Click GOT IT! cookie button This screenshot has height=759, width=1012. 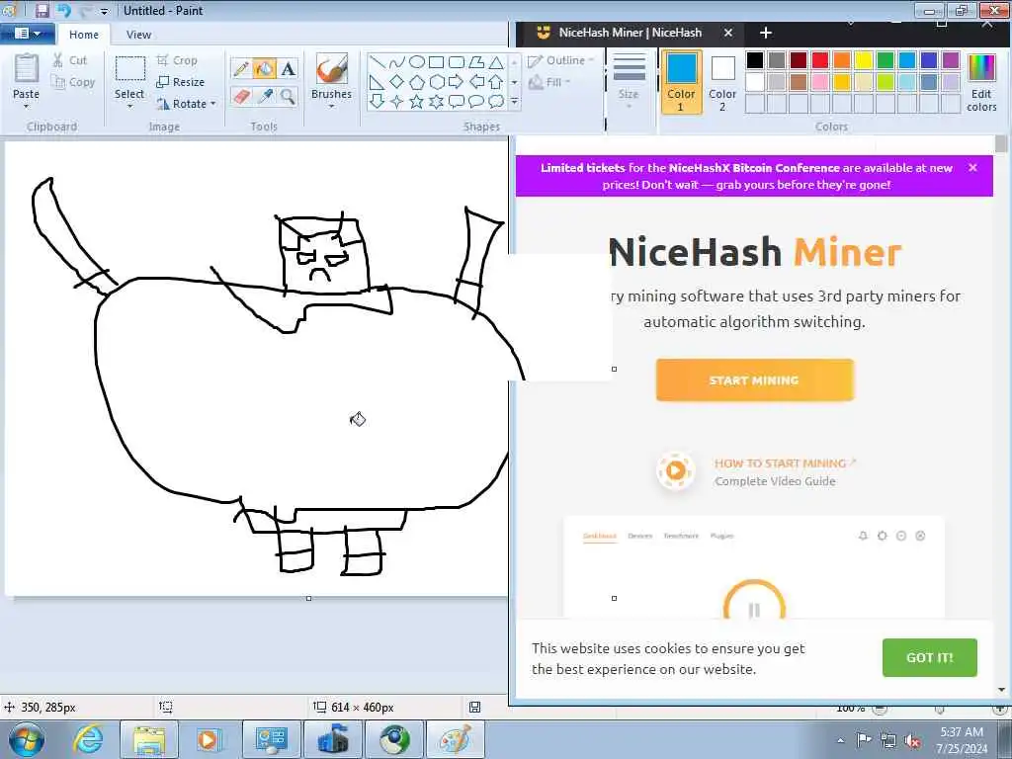(x=929, y=657)
